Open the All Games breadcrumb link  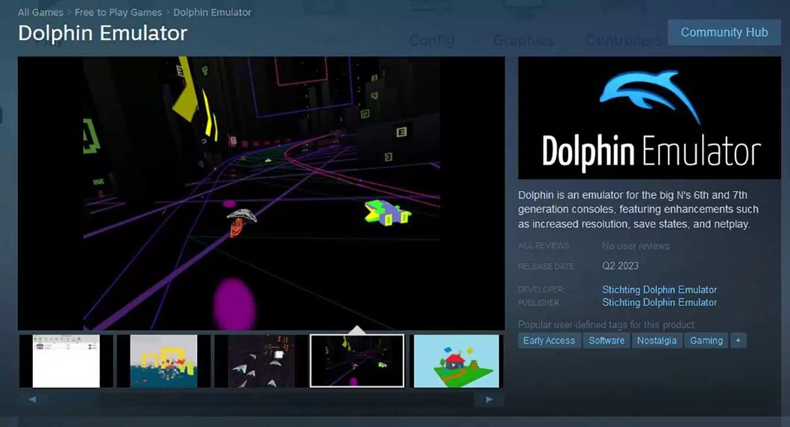[40, 12]
